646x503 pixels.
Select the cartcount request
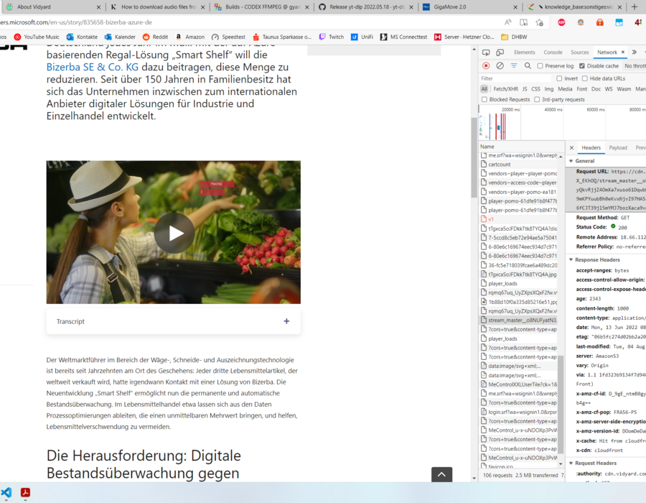[x=519, y=165]
